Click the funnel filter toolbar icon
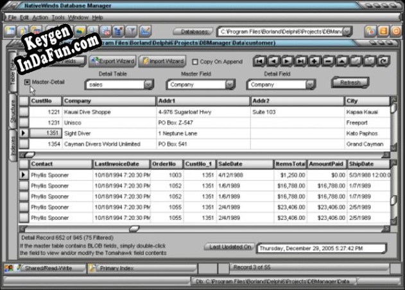The height and width of the screenshot is (290, 405). [x=132, y=32]
